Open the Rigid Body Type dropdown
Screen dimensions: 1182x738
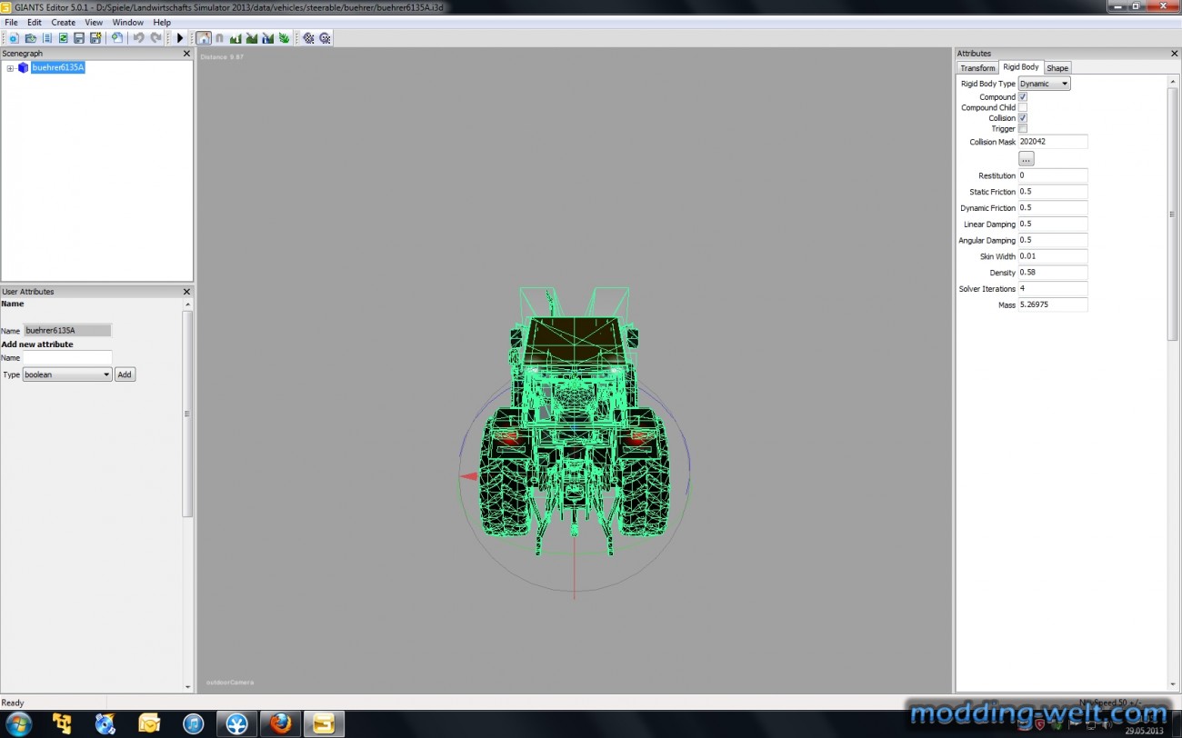(x=1044, y=84)
